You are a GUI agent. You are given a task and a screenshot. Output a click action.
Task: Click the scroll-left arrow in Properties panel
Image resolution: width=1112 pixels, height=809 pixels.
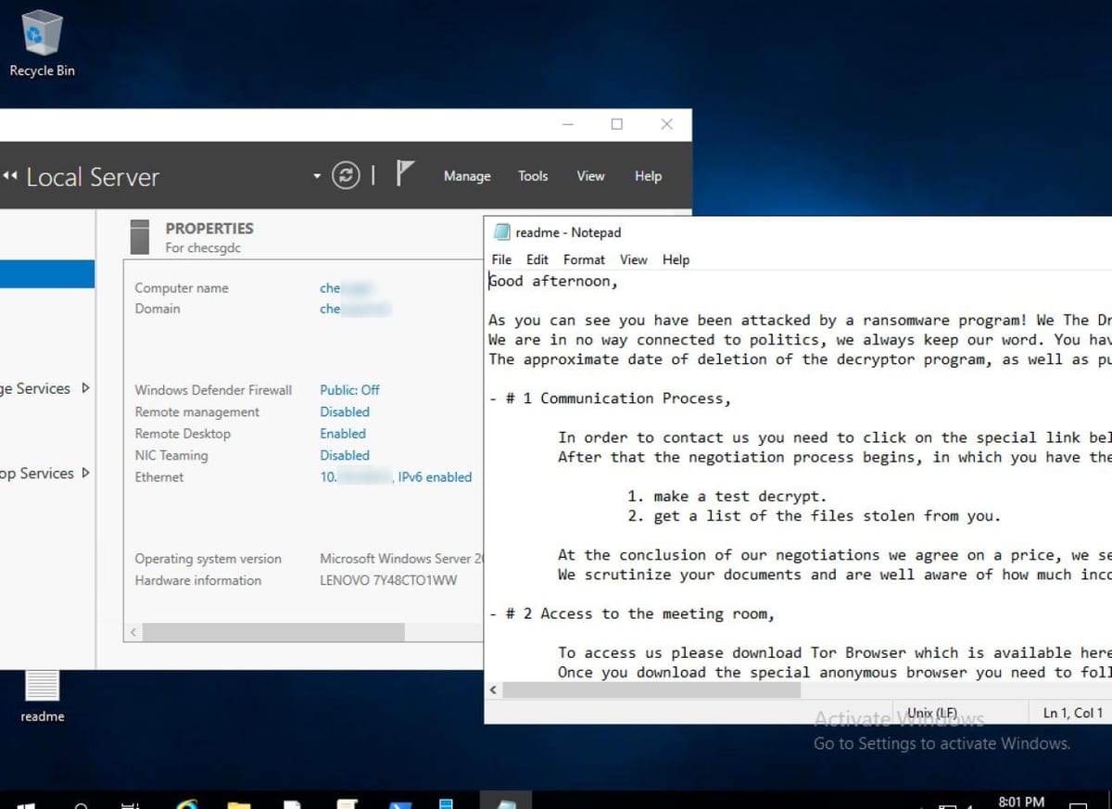point(133,632)
